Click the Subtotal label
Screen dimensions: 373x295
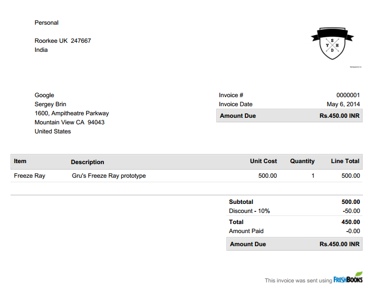coord(241,202)
